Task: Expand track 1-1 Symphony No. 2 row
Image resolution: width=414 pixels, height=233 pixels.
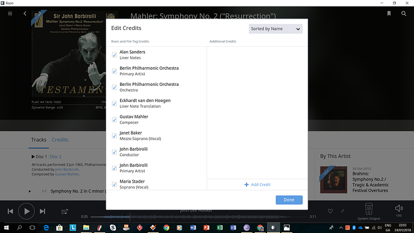Action: [x=30, y=191]
